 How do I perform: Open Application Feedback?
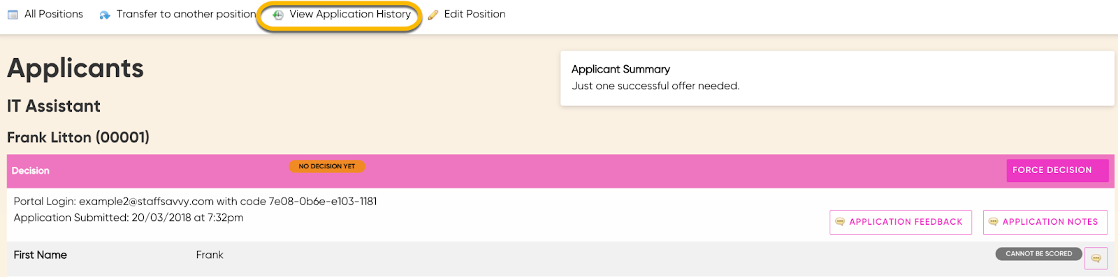[901, 222]
